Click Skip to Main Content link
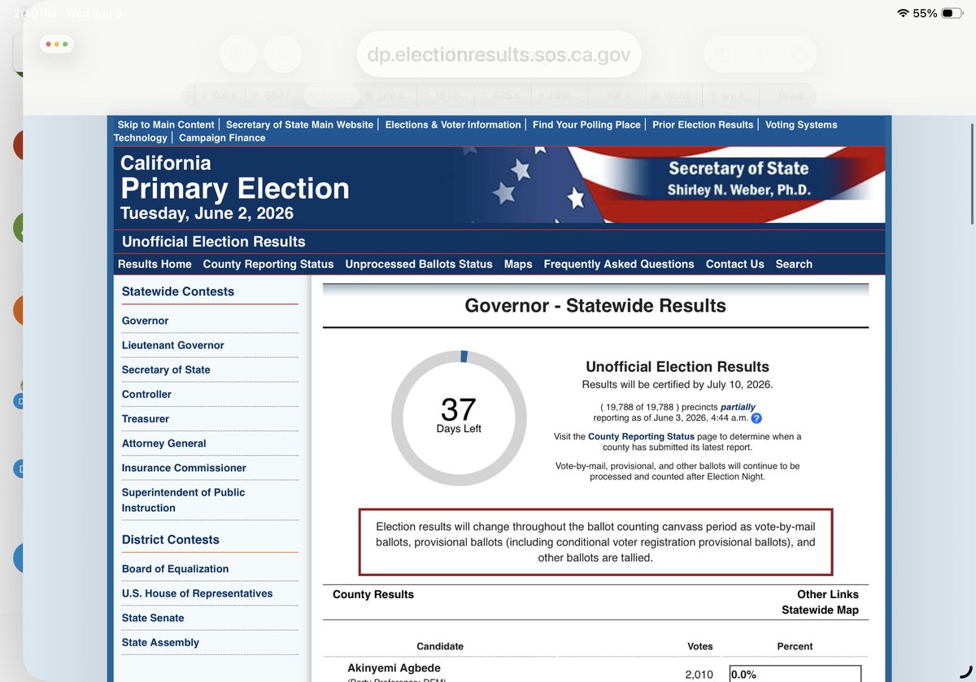The width and height of the screenshot is (976, 682). 166,125
